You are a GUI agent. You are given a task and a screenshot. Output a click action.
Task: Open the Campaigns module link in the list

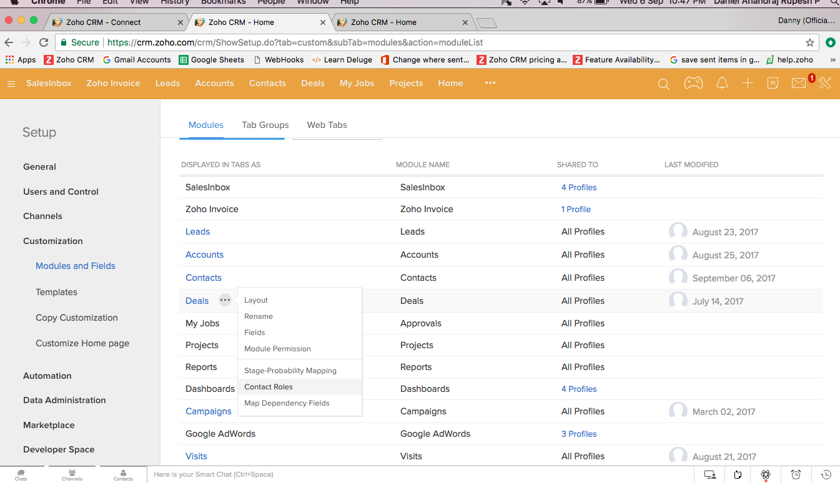209,411
